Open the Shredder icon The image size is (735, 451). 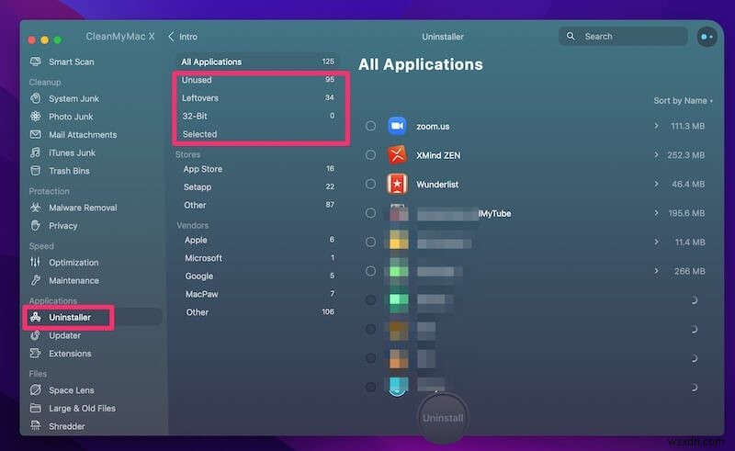coord(35,425)
